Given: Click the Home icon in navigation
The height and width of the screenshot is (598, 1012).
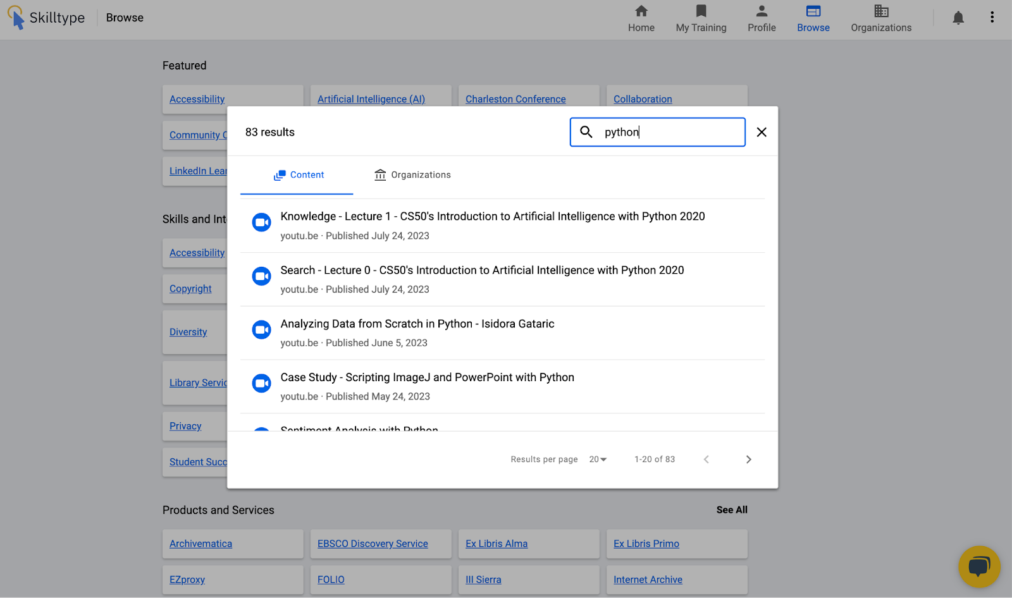Looking at the screenshot, I should tap(641, 11).
